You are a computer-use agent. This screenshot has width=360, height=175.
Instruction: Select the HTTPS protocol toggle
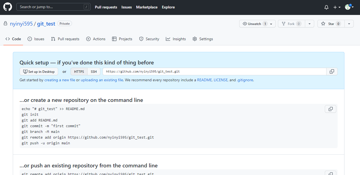[x=79, y=71]
